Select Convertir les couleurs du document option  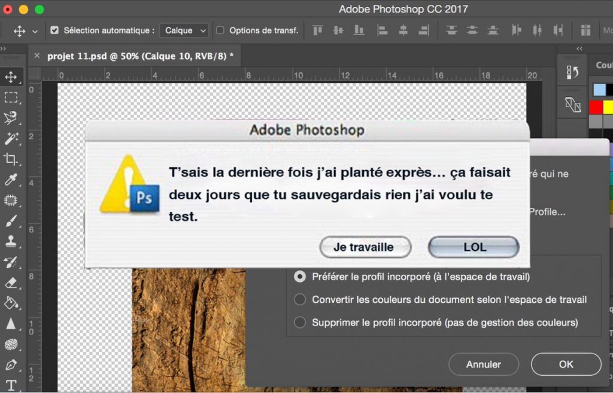point(300,299)
